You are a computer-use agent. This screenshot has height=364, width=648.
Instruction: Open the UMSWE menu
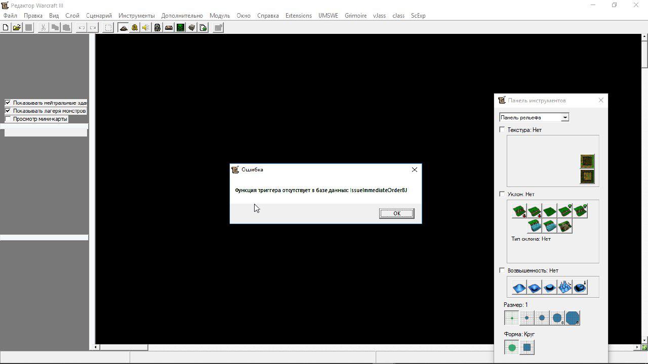(x=328, y=16)
